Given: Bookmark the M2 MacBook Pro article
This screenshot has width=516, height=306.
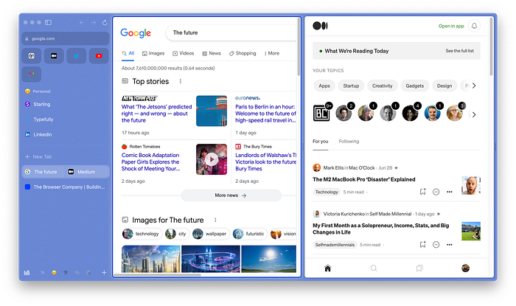Looking at the screenshot, I should tap(423, 192).
